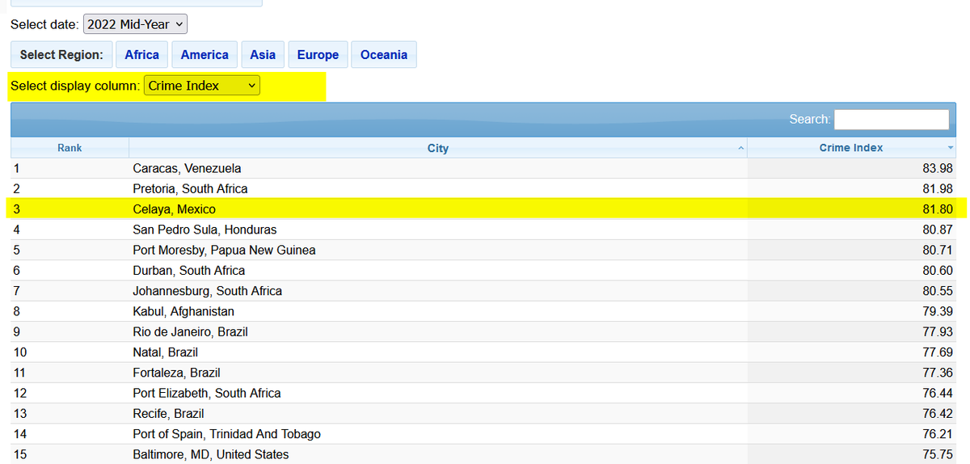Click the crime index value 77.93
Viewport: 970px width, 464px height.
[x=937, y=331]
